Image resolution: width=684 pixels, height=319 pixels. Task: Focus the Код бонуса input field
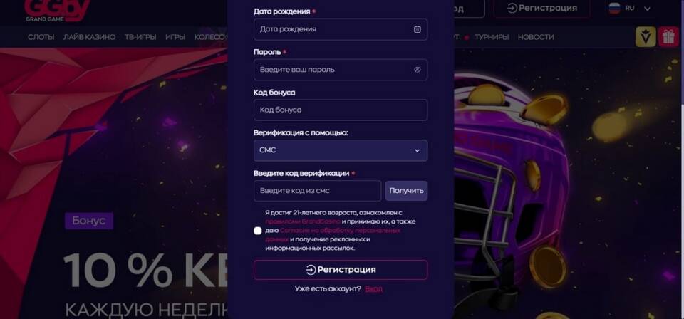click(x=341, y=110)
